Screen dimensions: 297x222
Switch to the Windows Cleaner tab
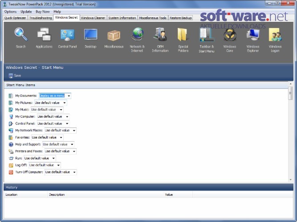(93, 18)
